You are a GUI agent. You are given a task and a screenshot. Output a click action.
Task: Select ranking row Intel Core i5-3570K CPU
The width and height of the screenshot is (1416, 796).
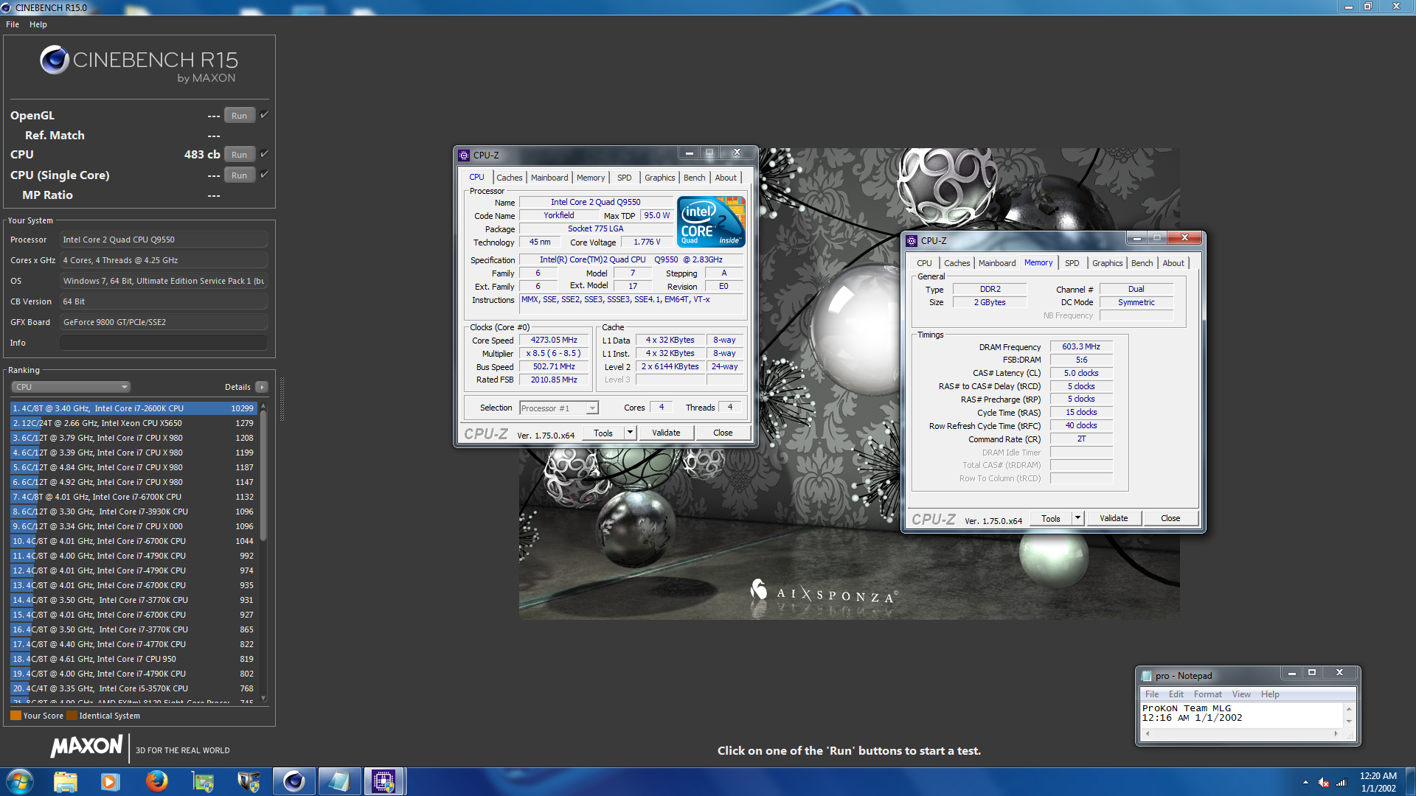pos(133,688)
